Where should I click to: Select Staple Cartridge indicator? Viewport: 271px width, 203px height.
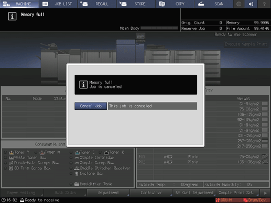(x=71, y=157)
